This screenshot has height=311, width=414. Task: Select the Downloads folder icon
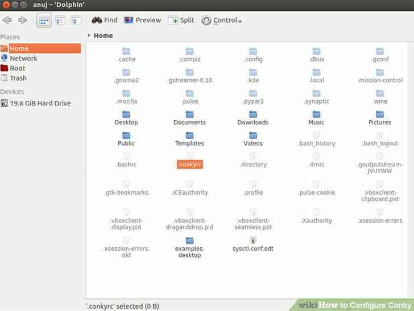pyautogui.click(x=253, y=114)
